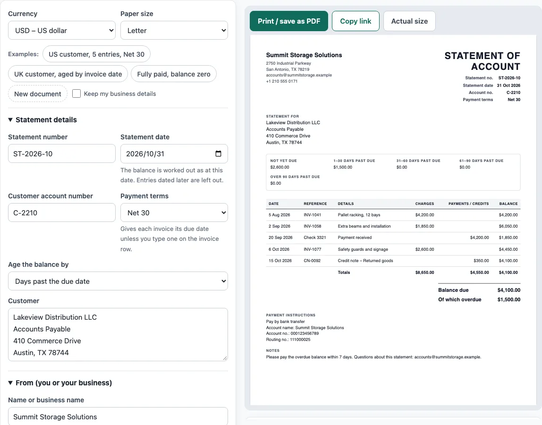This screenshot has height=425, width=542.
Task: Open the Currency dropdown
Action: (62, 30)
